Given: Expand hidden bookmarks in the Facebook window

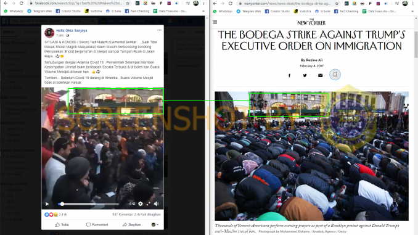Looking at the screenshot, I should (203, 11).
